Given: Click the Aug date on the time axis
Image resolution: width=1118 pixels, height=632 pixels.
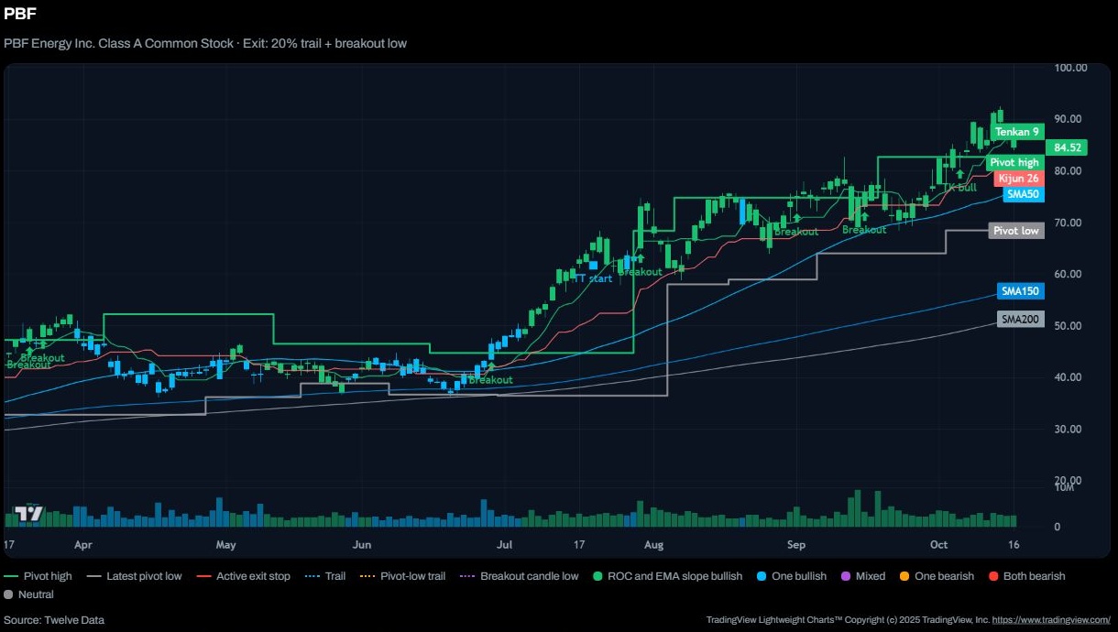Looking at the screenshot, I should (x=653, y=545).
